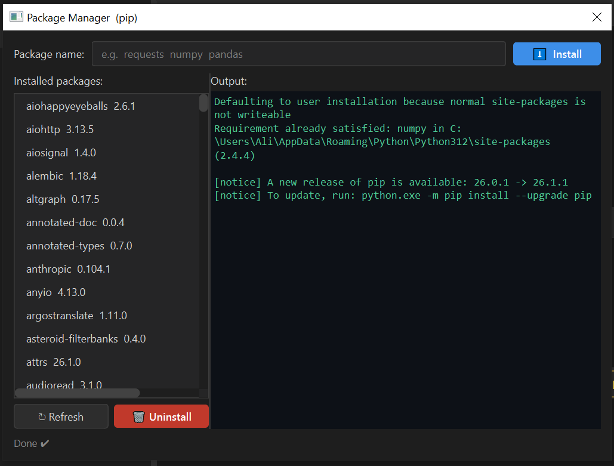Click the Package Manager window icon
The image size is (614, 466).
point(16,17)
